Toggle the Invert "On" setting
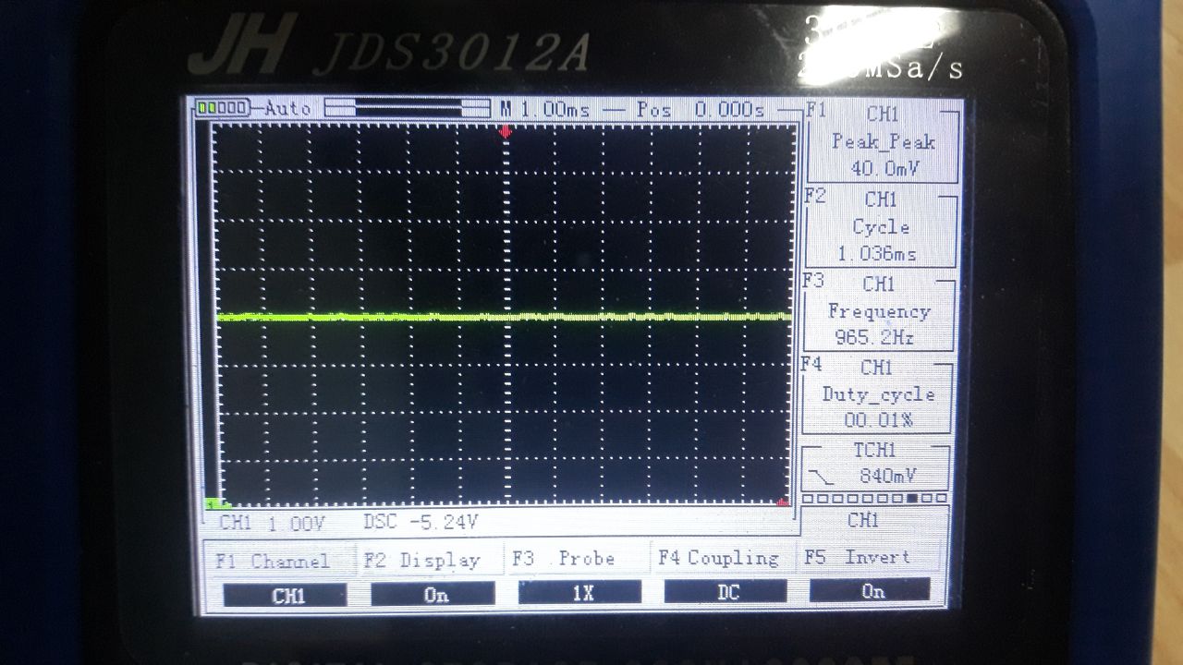Image resolution: width=1183 pixels, height=665 pixels. (870, 590)
